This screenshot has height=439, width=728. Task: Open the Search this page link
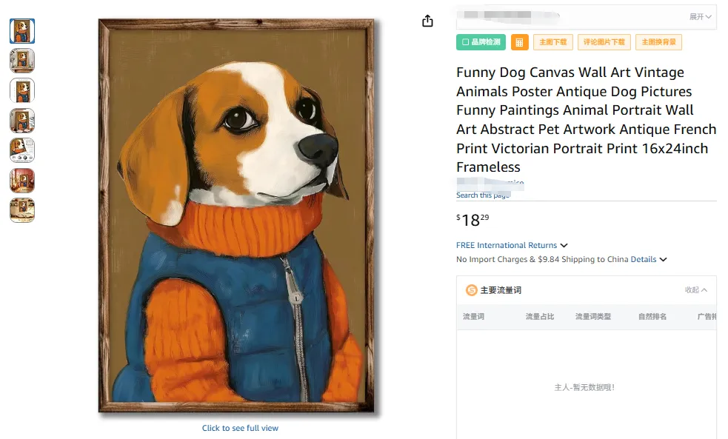(481, 194)
